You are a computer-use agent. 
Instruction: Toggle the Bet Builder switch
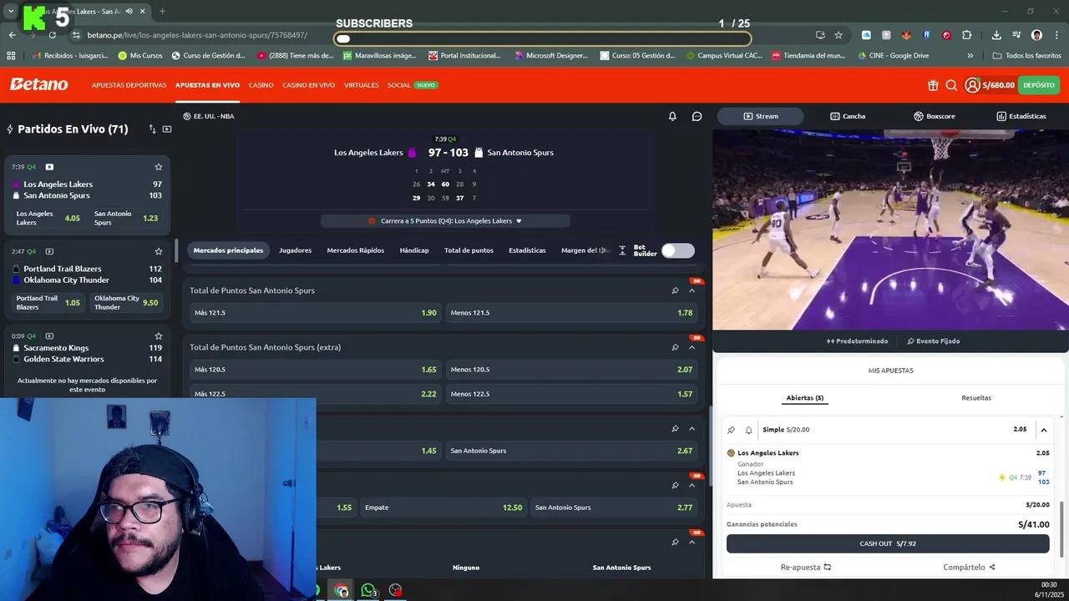click(x=678, y=250)
